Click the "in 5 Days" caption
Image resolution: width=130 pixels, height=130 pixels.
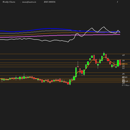point(126,85)
